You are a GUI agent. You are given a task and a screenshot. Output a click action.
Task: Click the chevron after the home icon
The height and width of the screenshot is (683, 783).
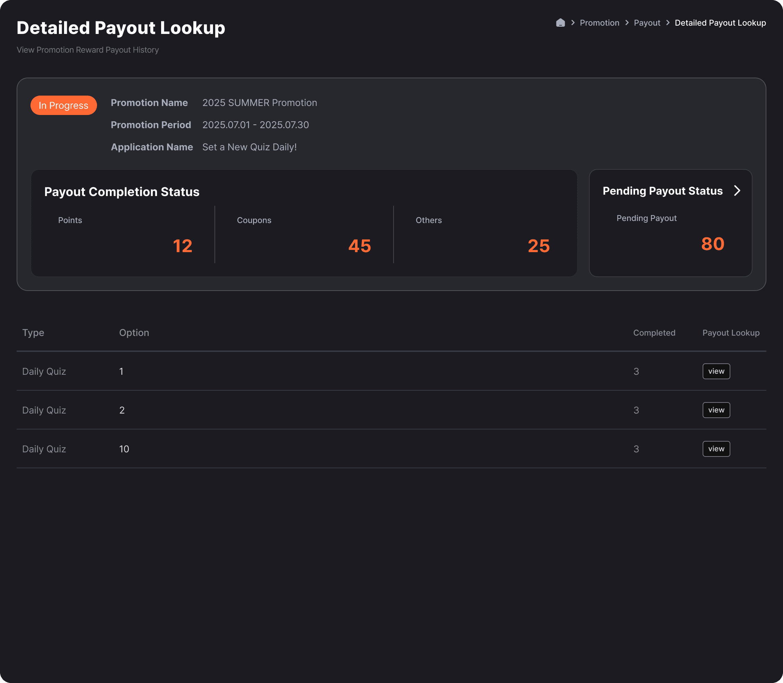[x=573, y=23]
